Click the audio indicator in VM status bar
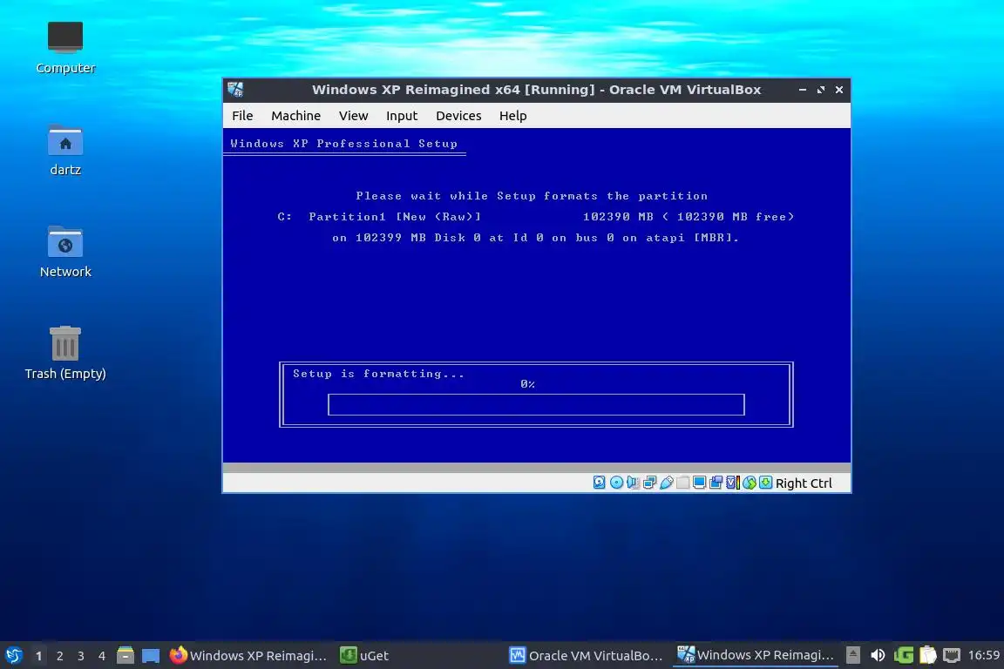 [x=634, y=483]
